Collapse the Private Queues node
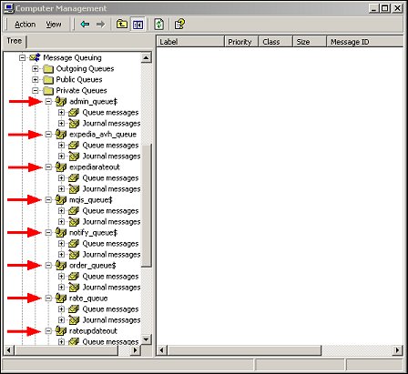 pyautogui.click(x=36, y=90)
